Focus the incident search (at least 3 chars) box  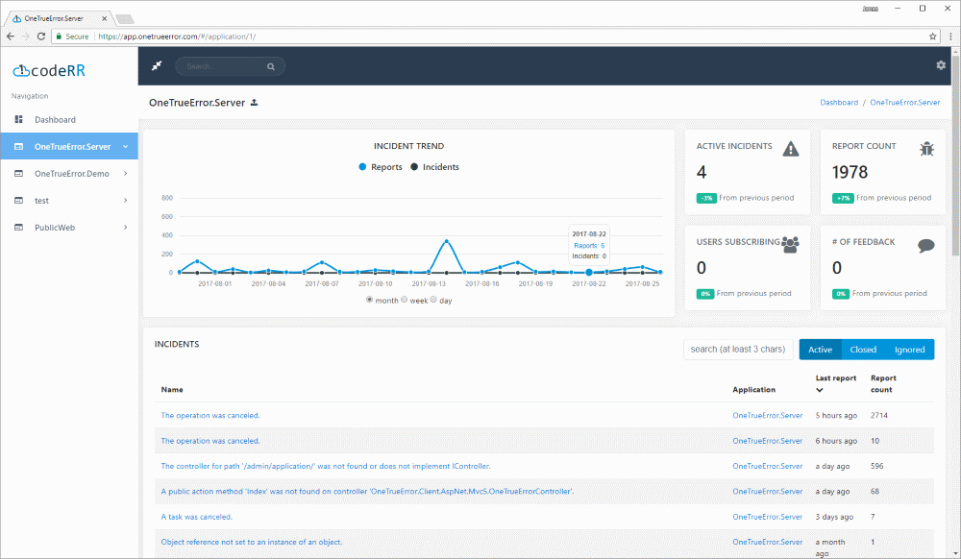tap(738, 349)
